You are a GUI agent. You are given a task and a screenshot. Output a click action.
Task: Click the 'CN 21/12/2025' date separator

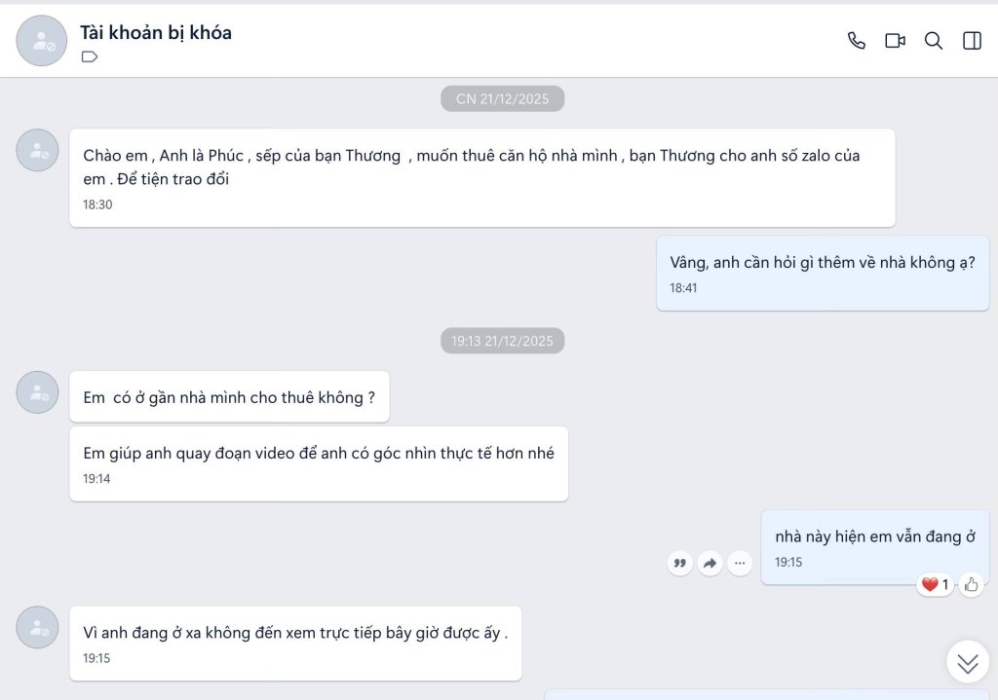(502, 98)
